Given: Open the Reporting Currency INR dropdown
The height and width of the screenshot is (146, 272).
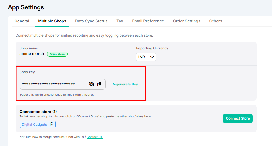Looking at the screenshot, I should (x=146, y=57).
